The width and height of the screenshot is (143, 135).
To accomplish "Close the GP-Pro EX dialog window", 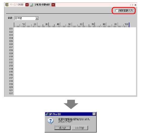I will pos(94,114).
